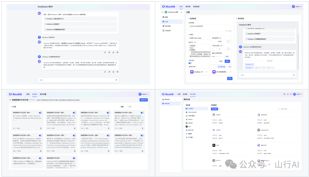Image resolution: width=309 pixels, height=177 pixels.
Task: Toggle the multi-turn conversation switch in app settings
Action: tap(190, 63)
